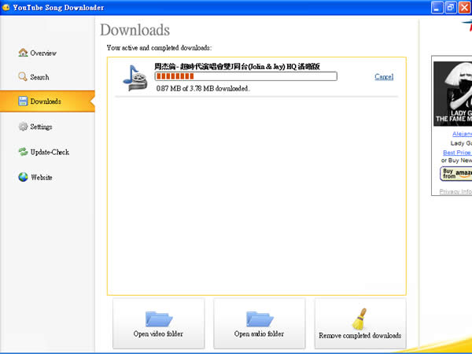Click the broom icon for removing downloads
Image resolution: width=472 pixels, height=354 pixels.
[x=360, y=319]
